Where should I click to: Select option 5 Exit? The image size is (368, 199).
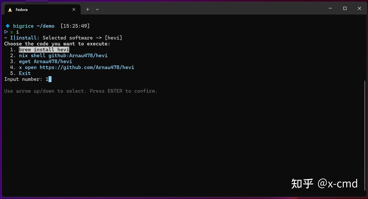(x=25, y=73)
